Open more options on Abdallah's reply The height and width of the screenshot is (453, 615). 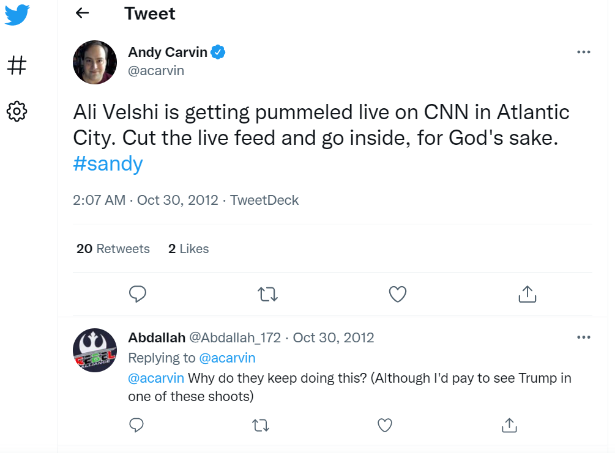click(584, 337)
